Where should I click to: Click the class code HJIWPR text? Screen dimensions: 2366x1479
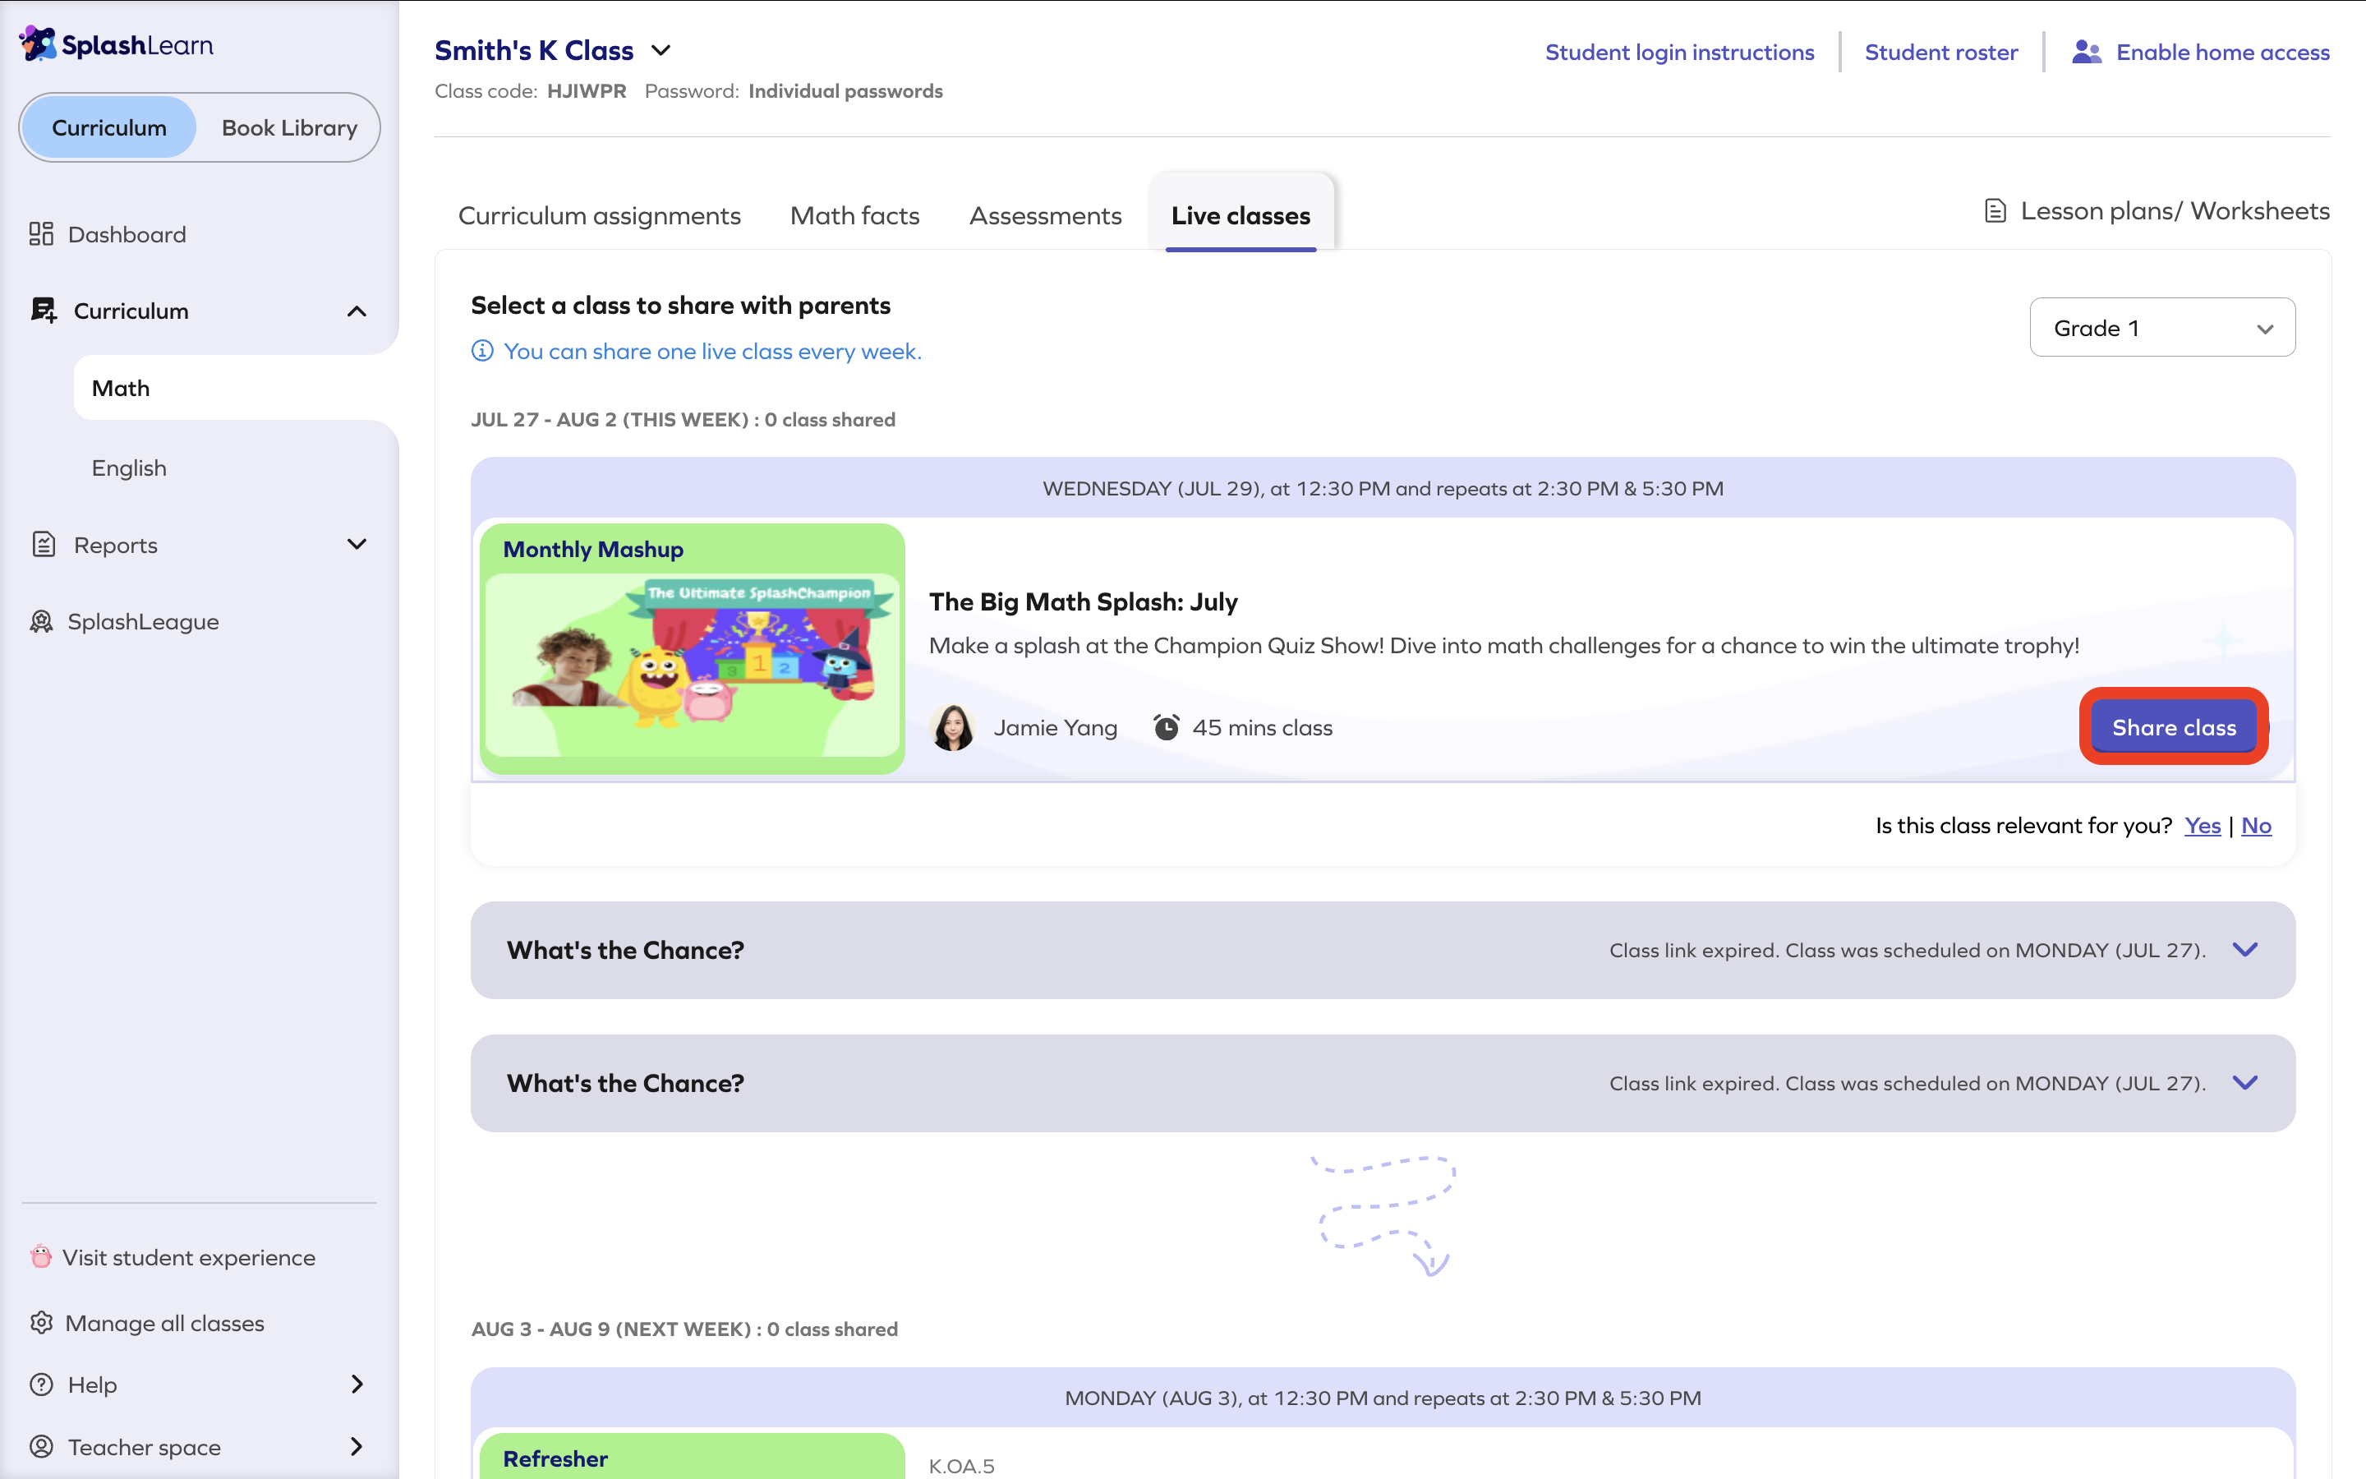[587, 91]
